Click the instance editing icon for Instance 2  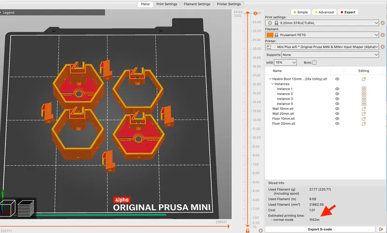point(364,94)
